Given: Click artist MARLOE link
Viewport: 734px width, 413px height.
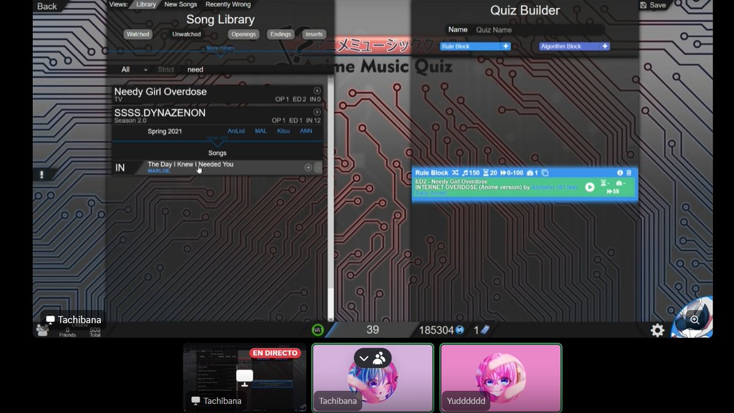Looking at the screenshot, I should 158,171.
